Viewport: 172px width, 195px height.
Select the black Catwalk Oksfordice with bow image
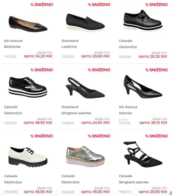143,20
